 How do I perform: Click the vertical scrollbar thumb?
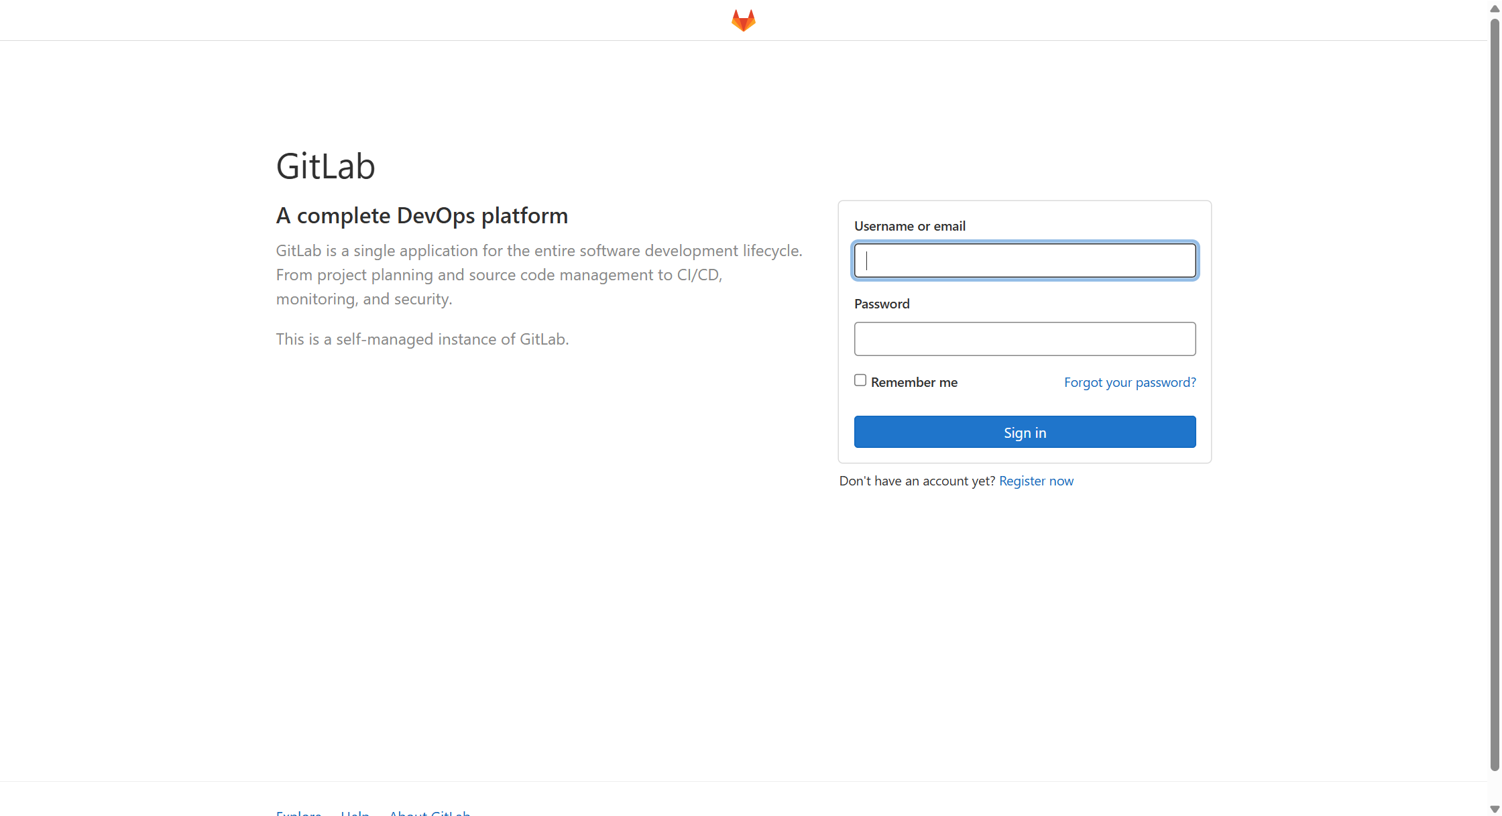coord(1495,394)
